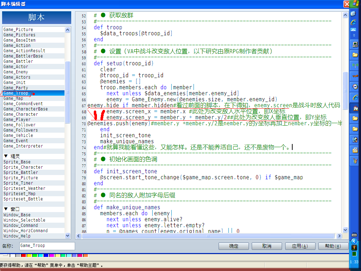This screenshot has height=271, width=361.
Task: Click the script list down arrow
Action: point(67,235)
